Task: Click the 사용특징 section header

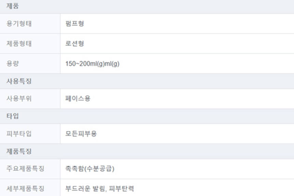Action: [x=18, y=81]
